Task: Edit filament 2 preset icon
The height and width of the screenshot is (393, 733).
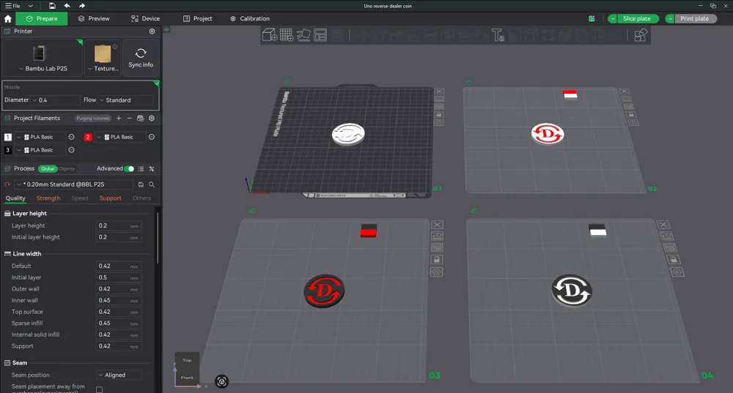Action: pyautogui.click(x=152, y=137)
